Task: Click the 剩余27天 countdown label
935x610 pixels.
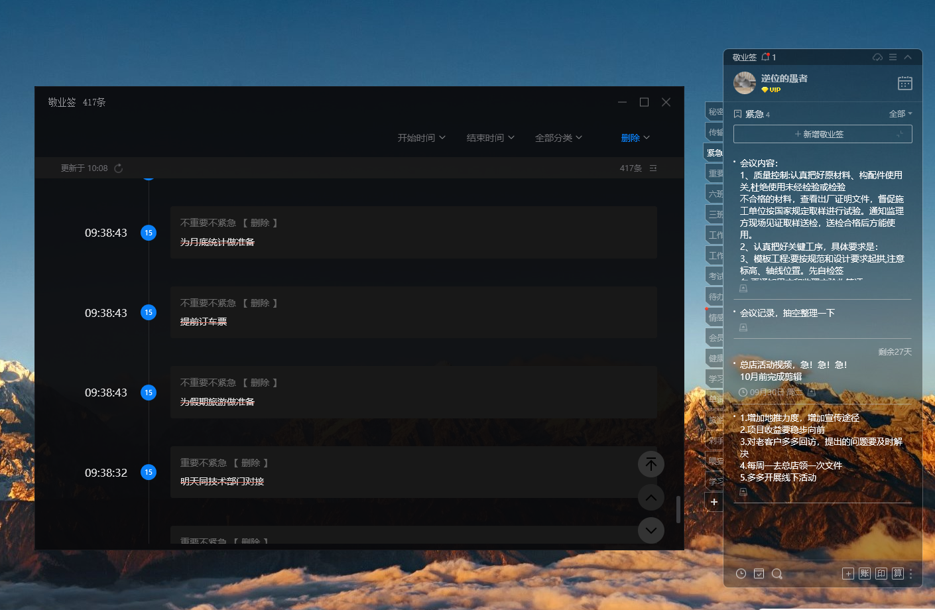Action: pos(895,352)
